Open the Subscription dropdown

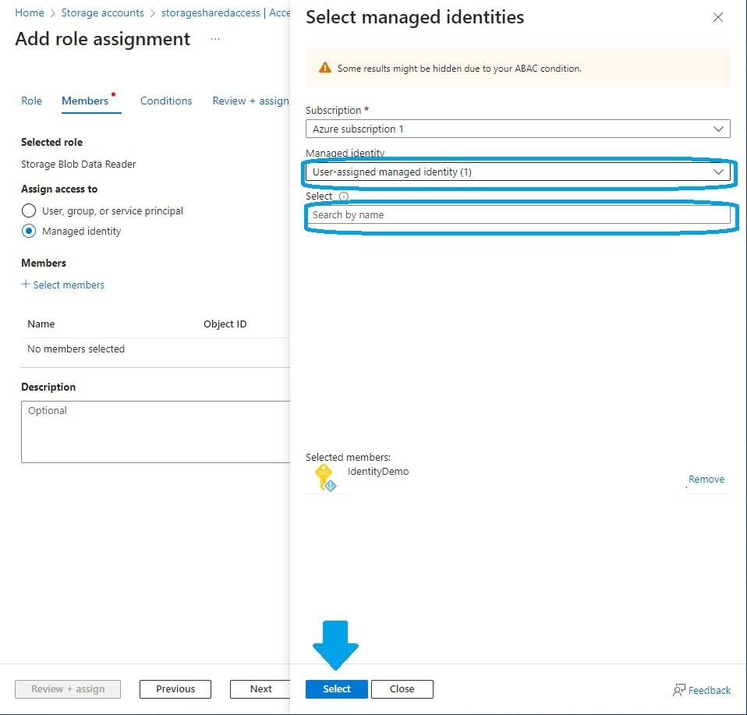pos(518,129)
